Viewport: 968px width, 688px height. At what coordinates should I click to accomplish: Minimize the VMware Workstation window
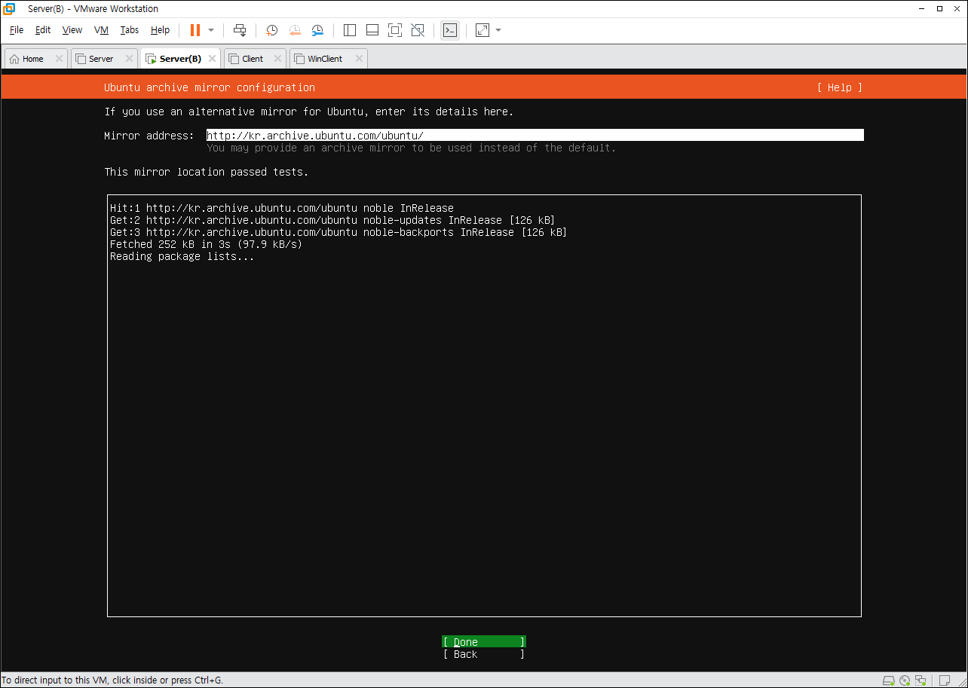[x=921, y=9]
